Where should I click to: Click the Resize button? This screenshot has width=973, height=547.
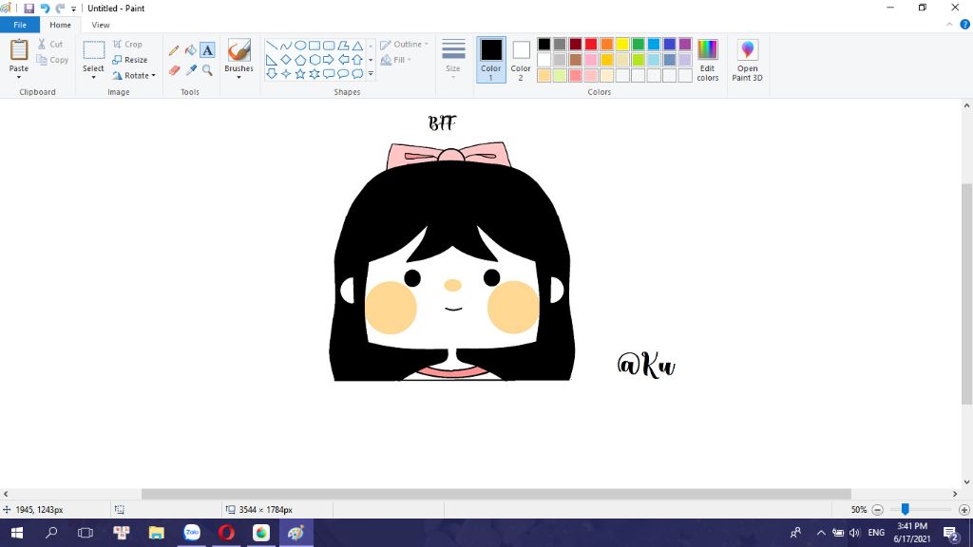(x=130, y=60)
